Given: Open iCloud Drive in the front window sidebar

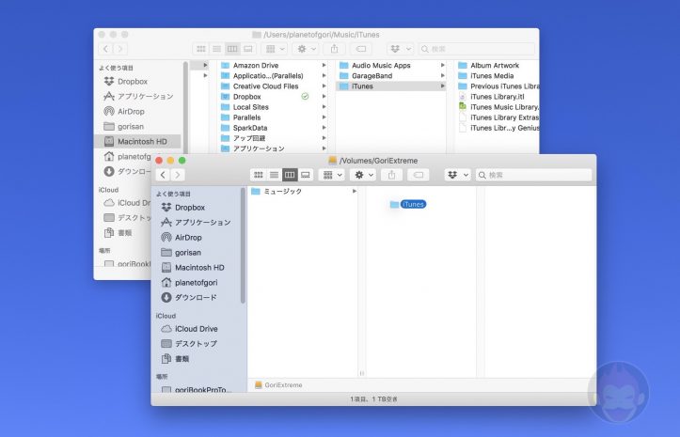Looking at the screenshot, I should coord(195,329).
